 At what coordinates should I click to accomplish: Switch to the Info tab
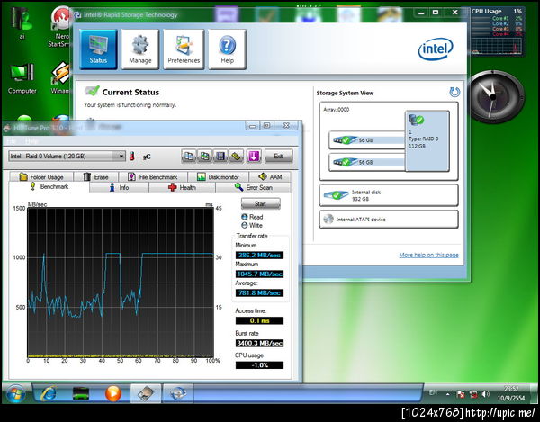[119, 187]
